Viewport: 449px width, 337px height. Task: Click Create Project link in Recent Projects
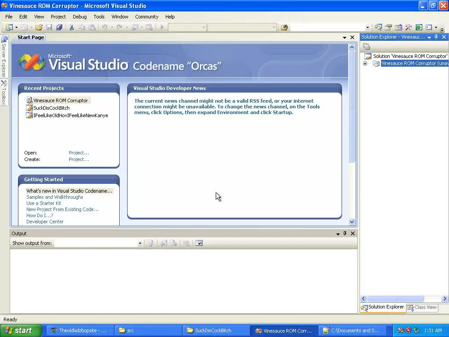79,159
